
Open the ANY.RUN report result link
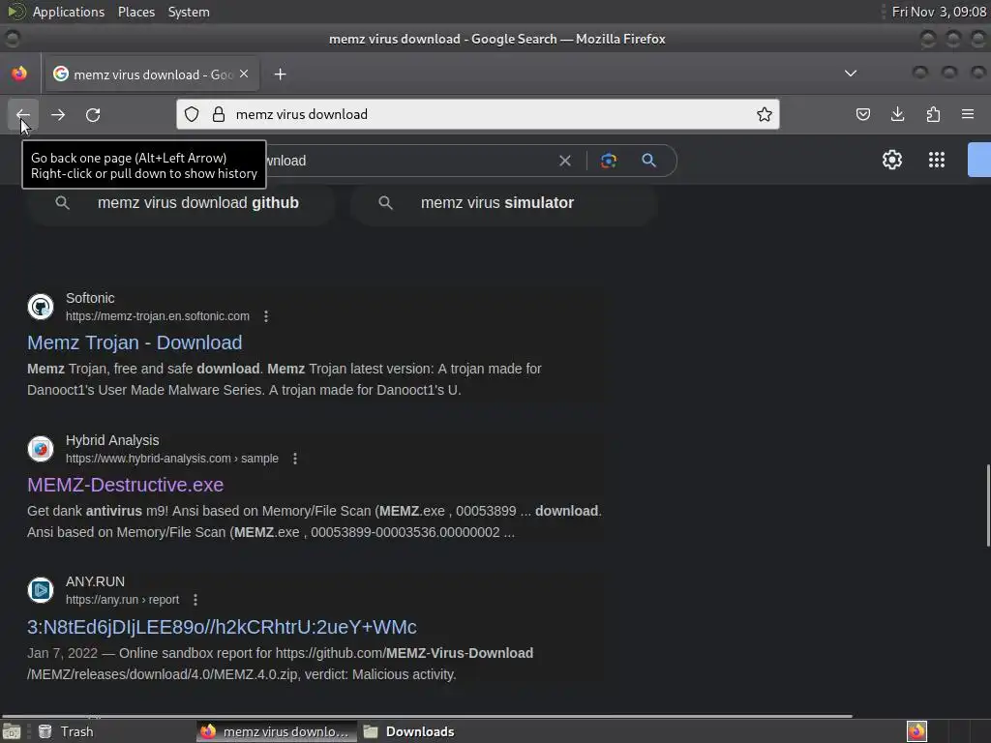pos(222,627)
